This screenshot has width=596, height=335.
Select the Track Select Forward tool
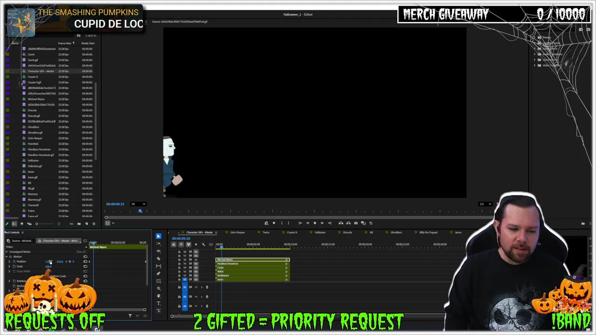tap(158, 244)
